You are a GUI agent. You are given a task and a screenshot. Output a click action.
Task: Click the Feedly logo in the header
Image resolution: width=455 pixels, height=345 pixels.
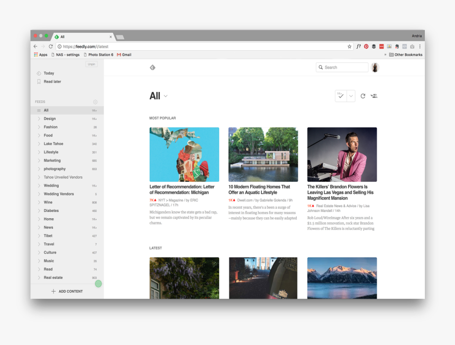152,68
